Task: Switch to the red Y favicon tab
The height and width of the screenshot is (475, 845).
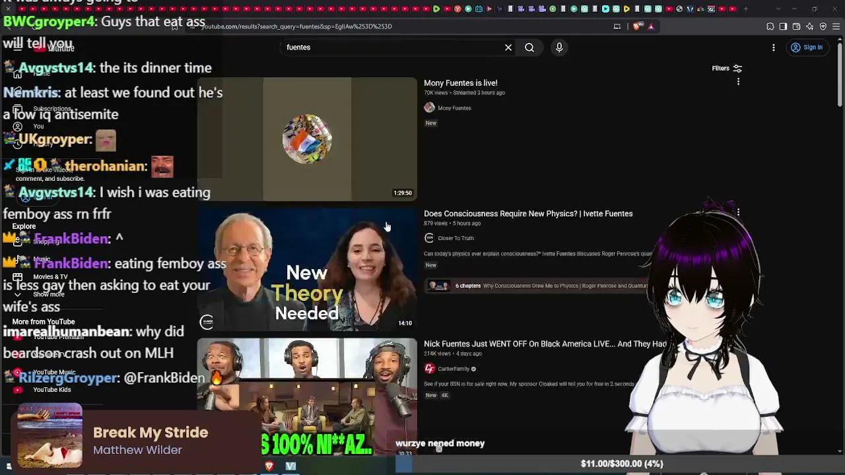Action: pyautogui.click(x=457, y=9)
